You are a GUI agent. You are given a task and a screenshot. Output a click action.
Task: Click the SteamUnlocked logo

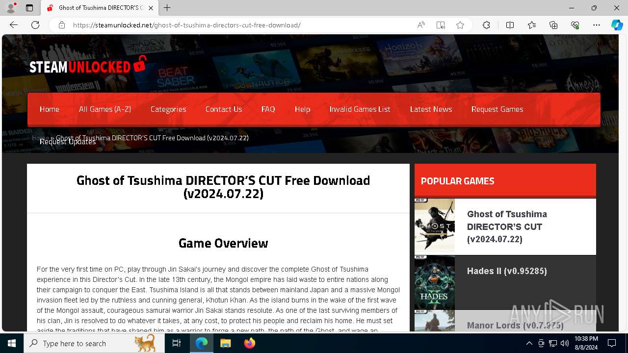[88, 65]
